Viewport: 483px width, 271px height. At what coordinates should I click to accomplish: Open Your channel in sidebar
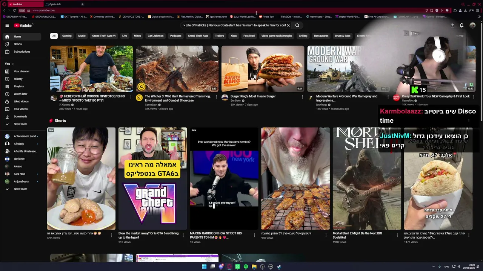[x=22, y=71]
